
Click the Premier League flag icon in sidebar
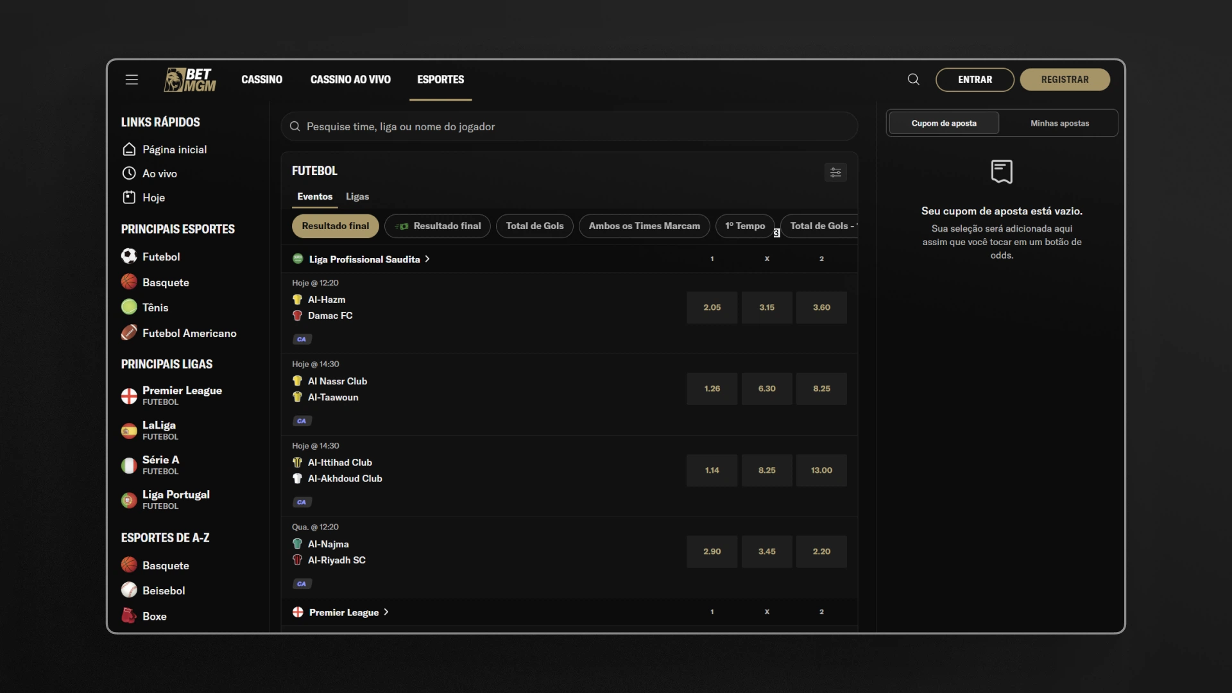129,396
